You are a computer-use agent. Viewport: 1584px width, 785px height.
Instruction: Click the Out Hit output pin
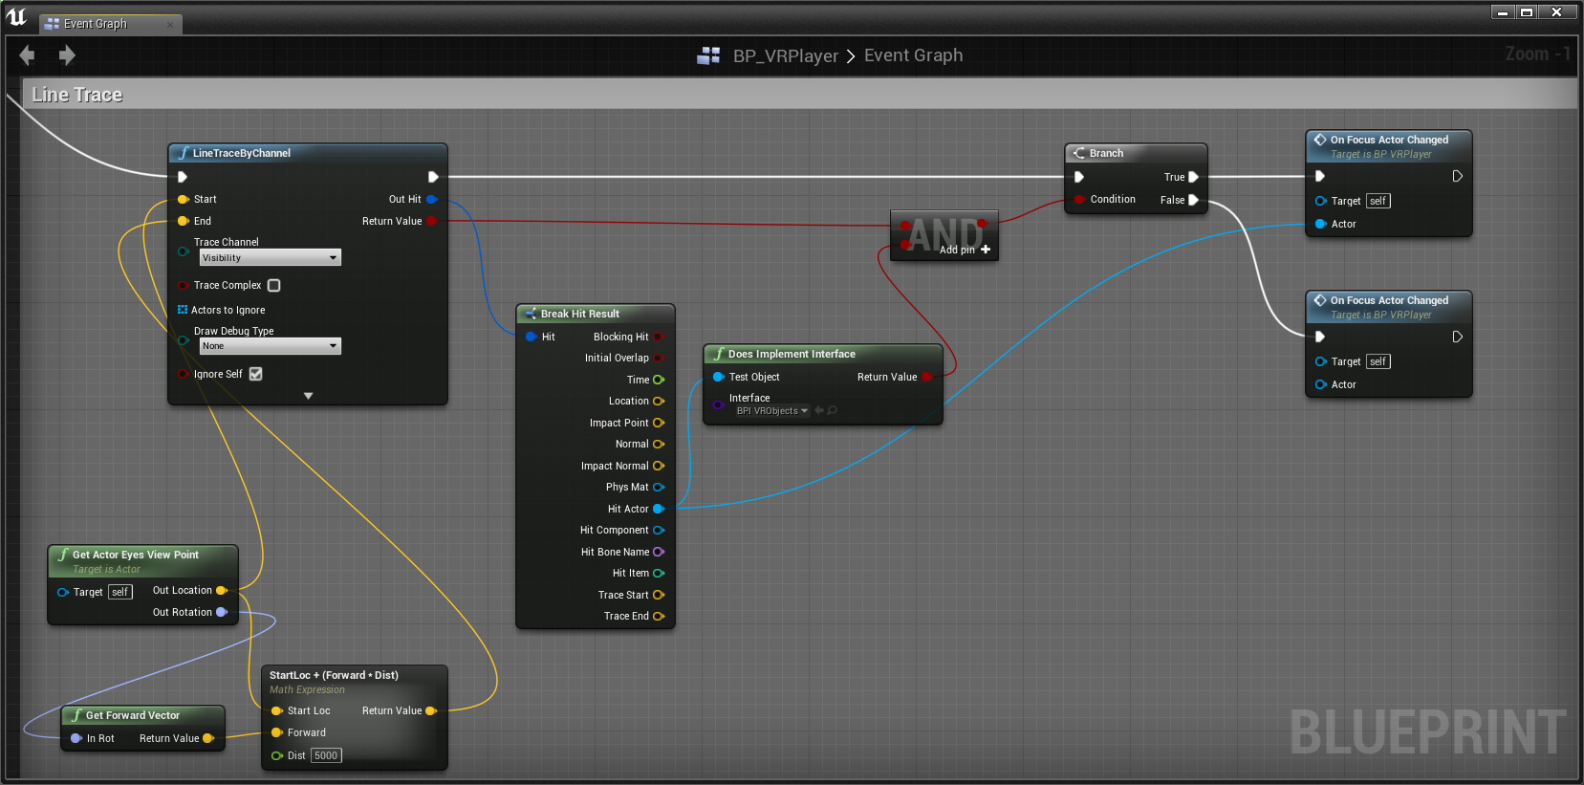coord(432,199)
